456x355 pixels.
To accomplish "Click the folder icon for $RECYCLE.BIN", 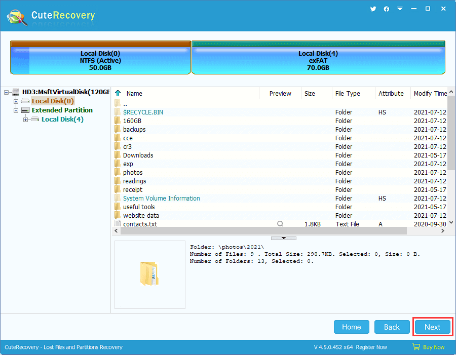I will (x=118, y=112).
